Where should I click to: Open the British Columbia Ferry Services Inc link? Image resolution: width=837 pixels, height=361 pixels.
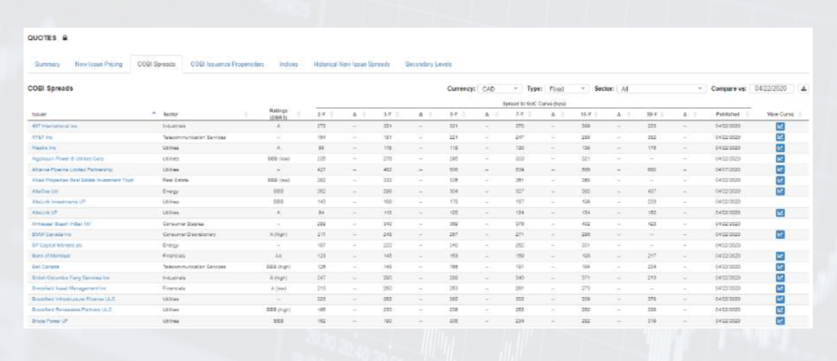(69, 277)
